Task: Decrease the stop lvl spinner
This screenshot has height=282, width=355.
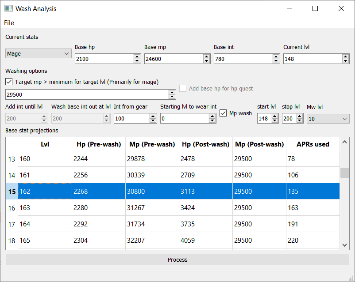Action: point(300,120)
